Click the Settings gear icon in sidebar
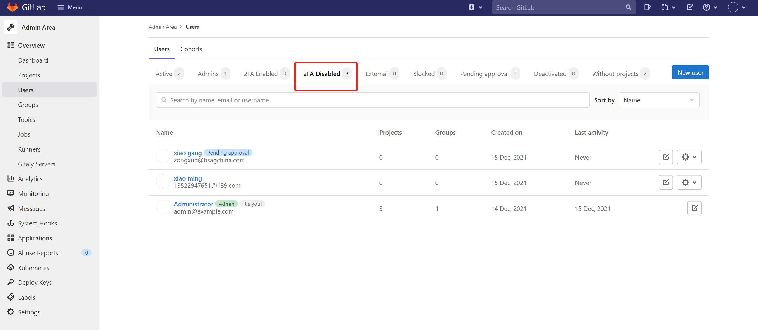This screenshot has width=758, height=330. (x=11, y=312)
